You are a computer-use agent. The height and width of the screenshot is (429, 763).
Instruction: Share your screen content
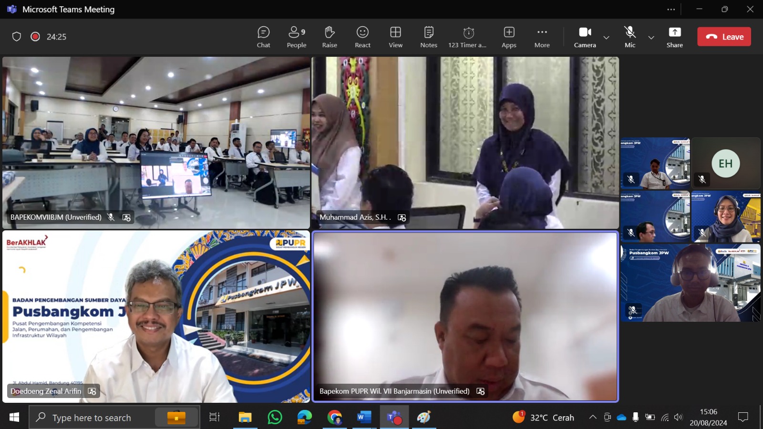point(675,37)
